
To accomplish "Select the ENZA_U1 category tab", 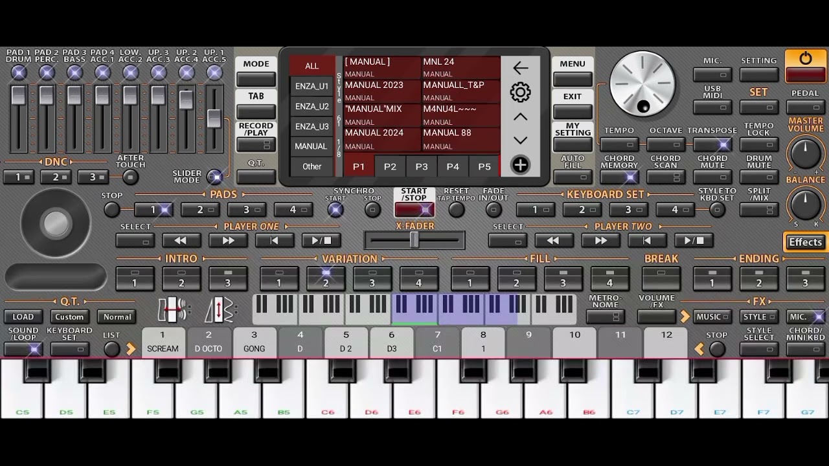I will pos(312,86).
